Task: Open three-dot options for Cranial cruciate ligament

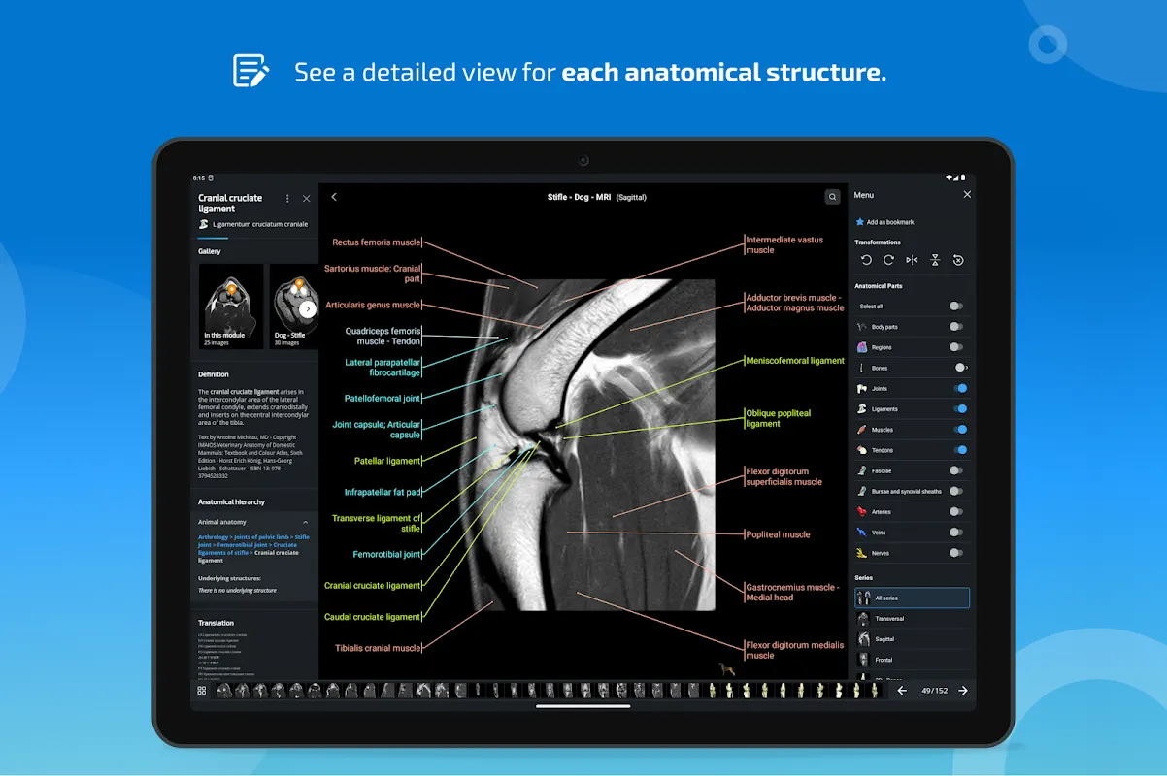Action: (287, 198)
